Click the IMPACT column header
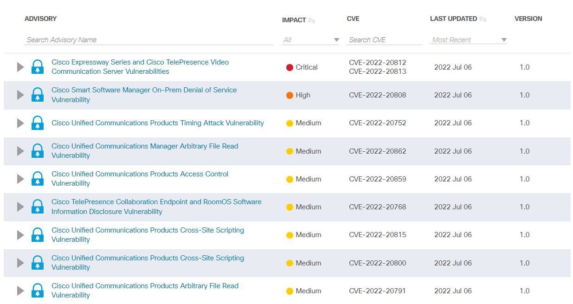 coord(294,20)
